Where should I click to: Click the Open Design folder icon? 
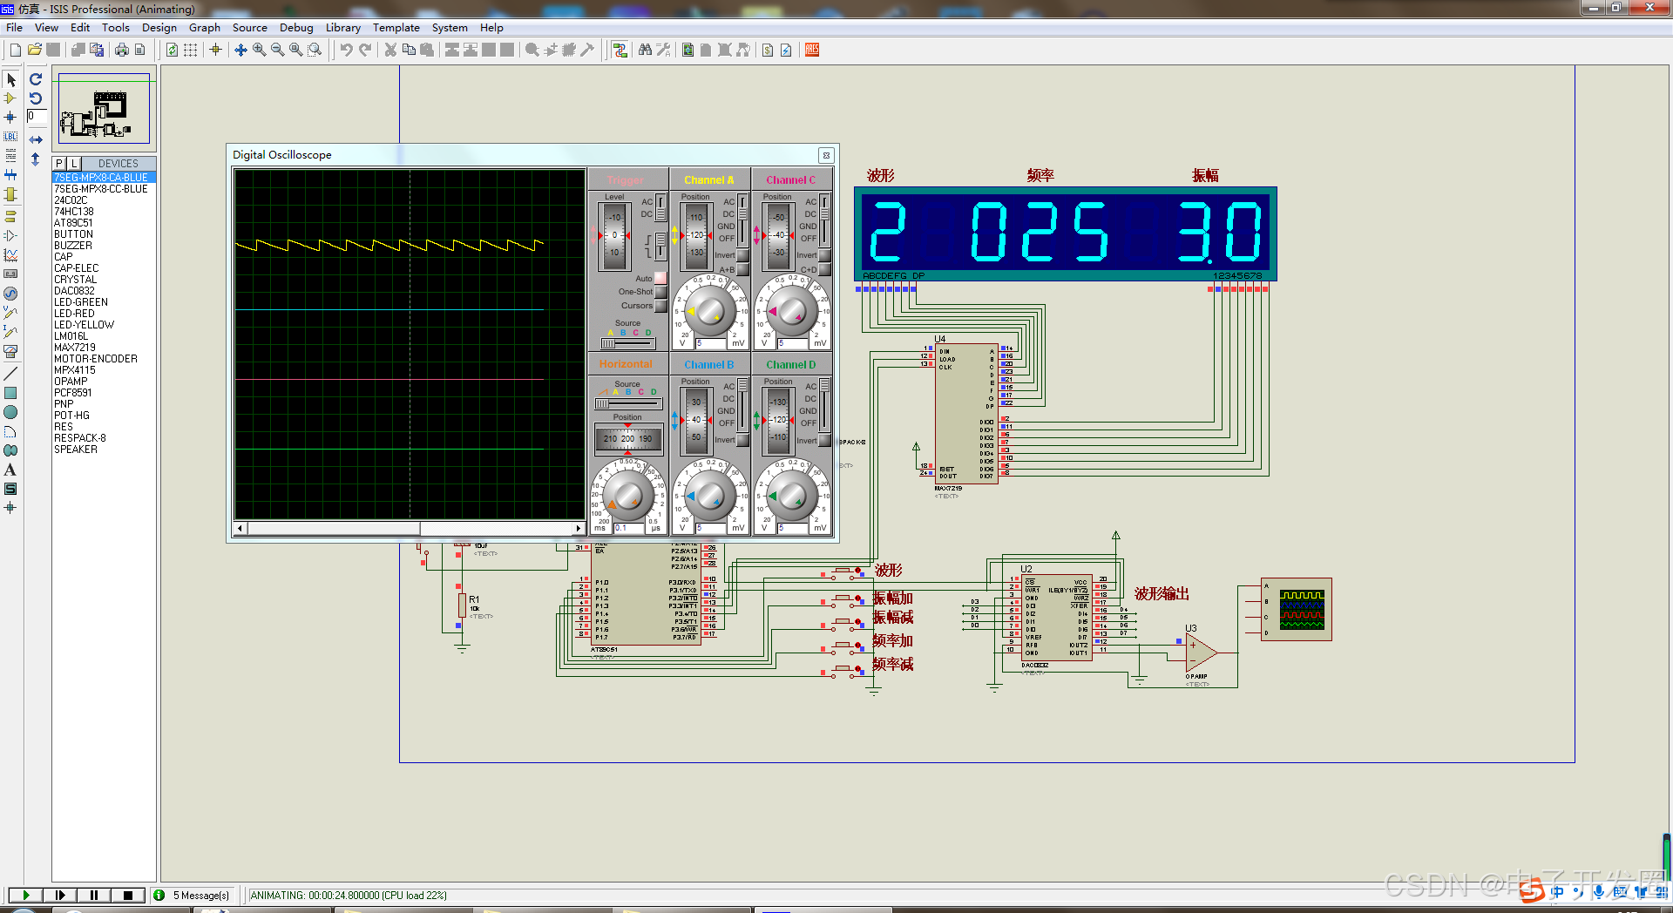coord(34,50)
